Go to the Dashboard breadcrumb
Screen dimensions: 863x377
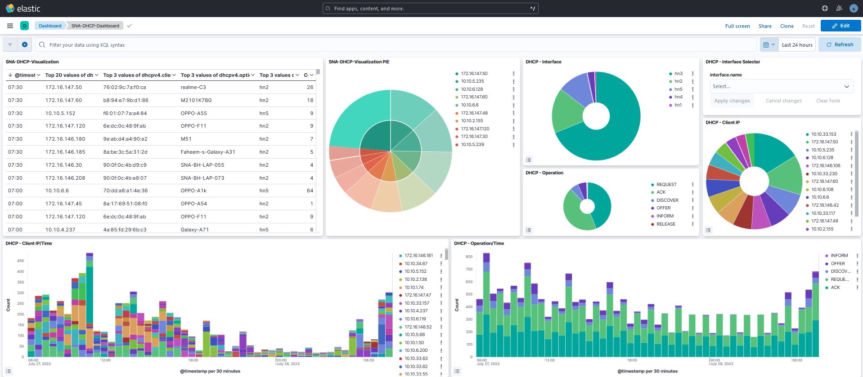pyautogui.click(x=49, y=26)
